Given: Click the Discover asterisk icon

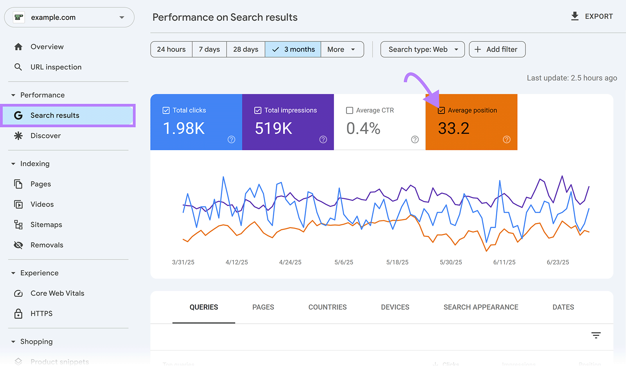Looking at the screenshot, I should (18, 135).
